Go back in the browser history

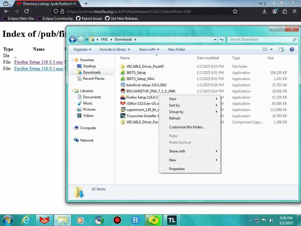coord(6,11)
